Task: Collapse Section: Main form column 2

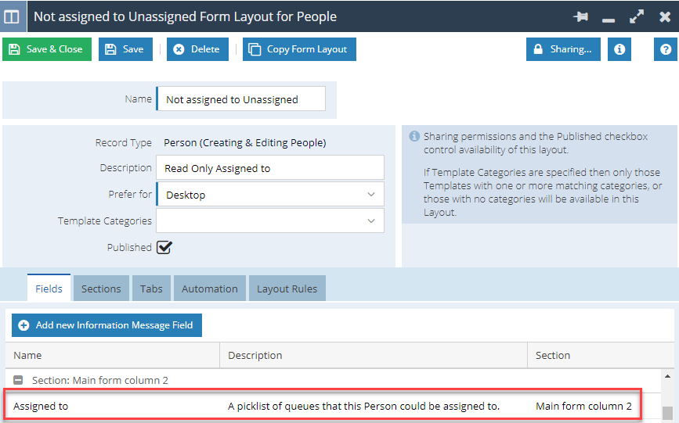Action: tap(18, 380)
